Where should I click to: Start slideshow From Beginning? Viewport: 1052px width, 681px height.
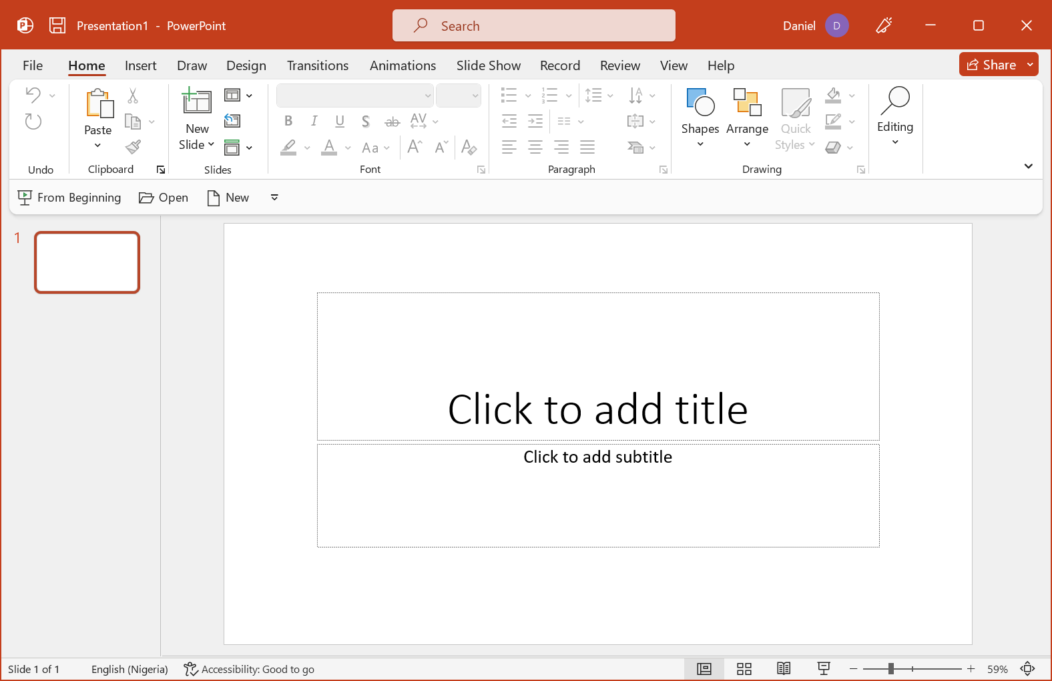coord(69,198)
